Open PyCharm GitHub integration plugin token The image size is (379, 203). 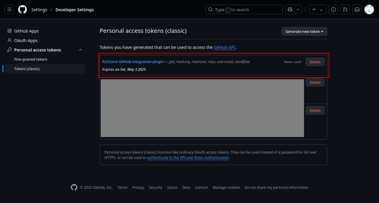[133, 62]
